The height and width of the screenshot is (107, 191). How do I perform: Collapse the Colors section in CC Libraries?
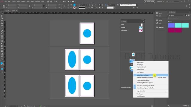168,22
